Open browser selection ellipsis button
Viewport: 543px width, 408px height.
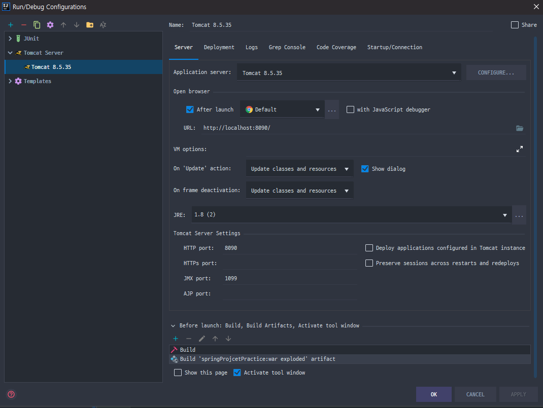(x=332, y=109)
